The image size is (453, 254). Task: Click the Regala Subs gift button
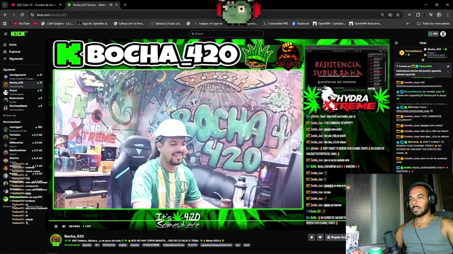(336, 237)
